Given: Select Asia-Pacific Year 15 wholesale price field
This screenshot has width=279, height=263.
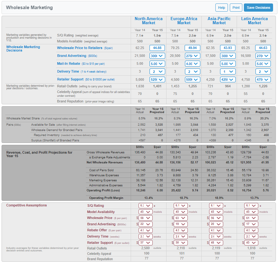Looking at the screenshot, I should tap(228, 48).
